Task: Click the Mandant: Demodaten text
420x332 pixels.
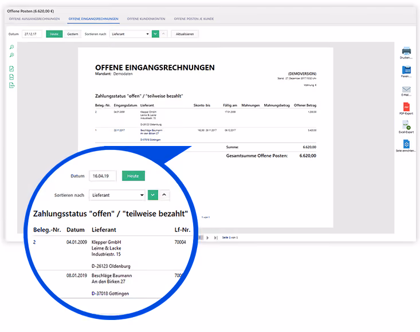Action: coord(114,74)
